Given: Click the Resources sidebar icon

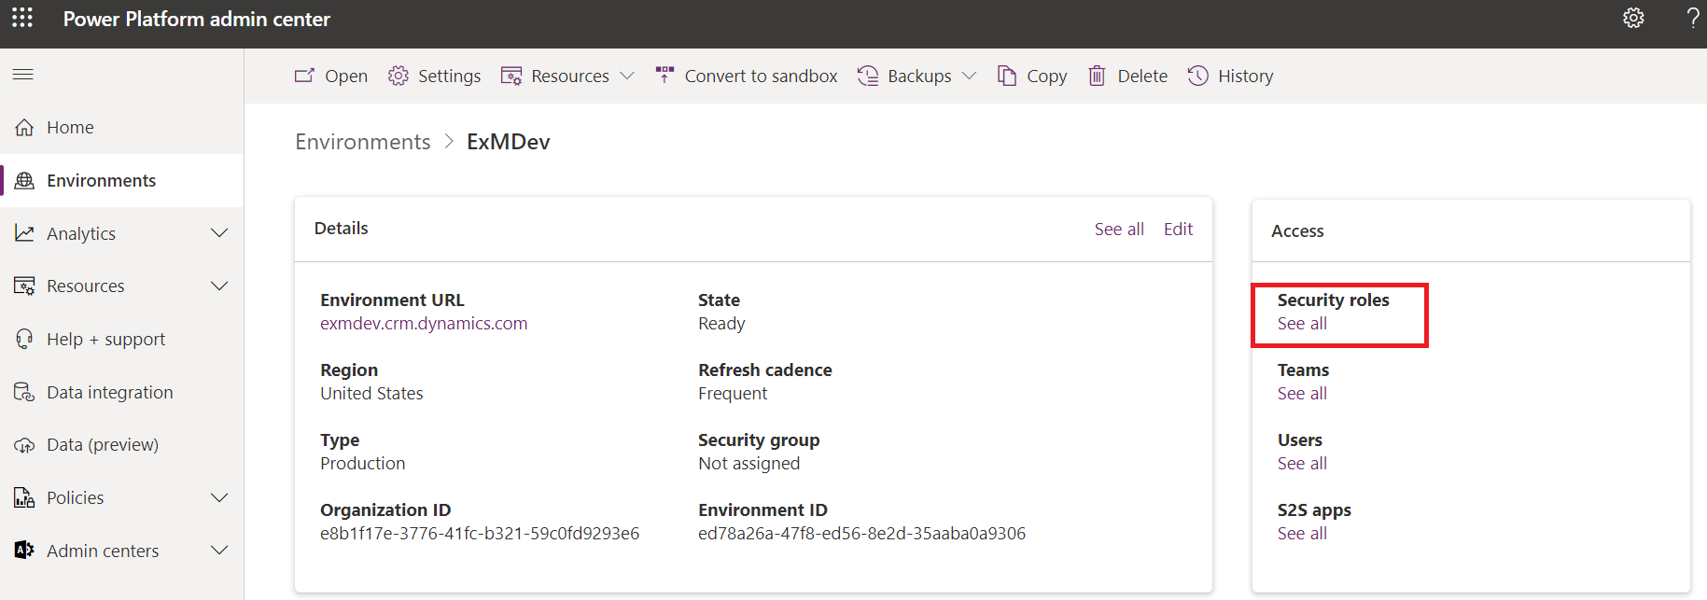Looking at the screenshot, I should pos(24,286).
